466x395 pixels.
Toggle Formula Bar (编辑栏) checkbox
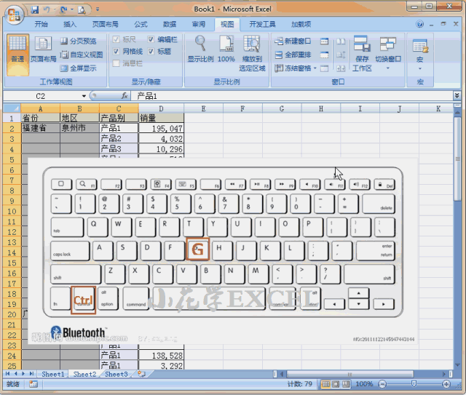pos(151,39)
